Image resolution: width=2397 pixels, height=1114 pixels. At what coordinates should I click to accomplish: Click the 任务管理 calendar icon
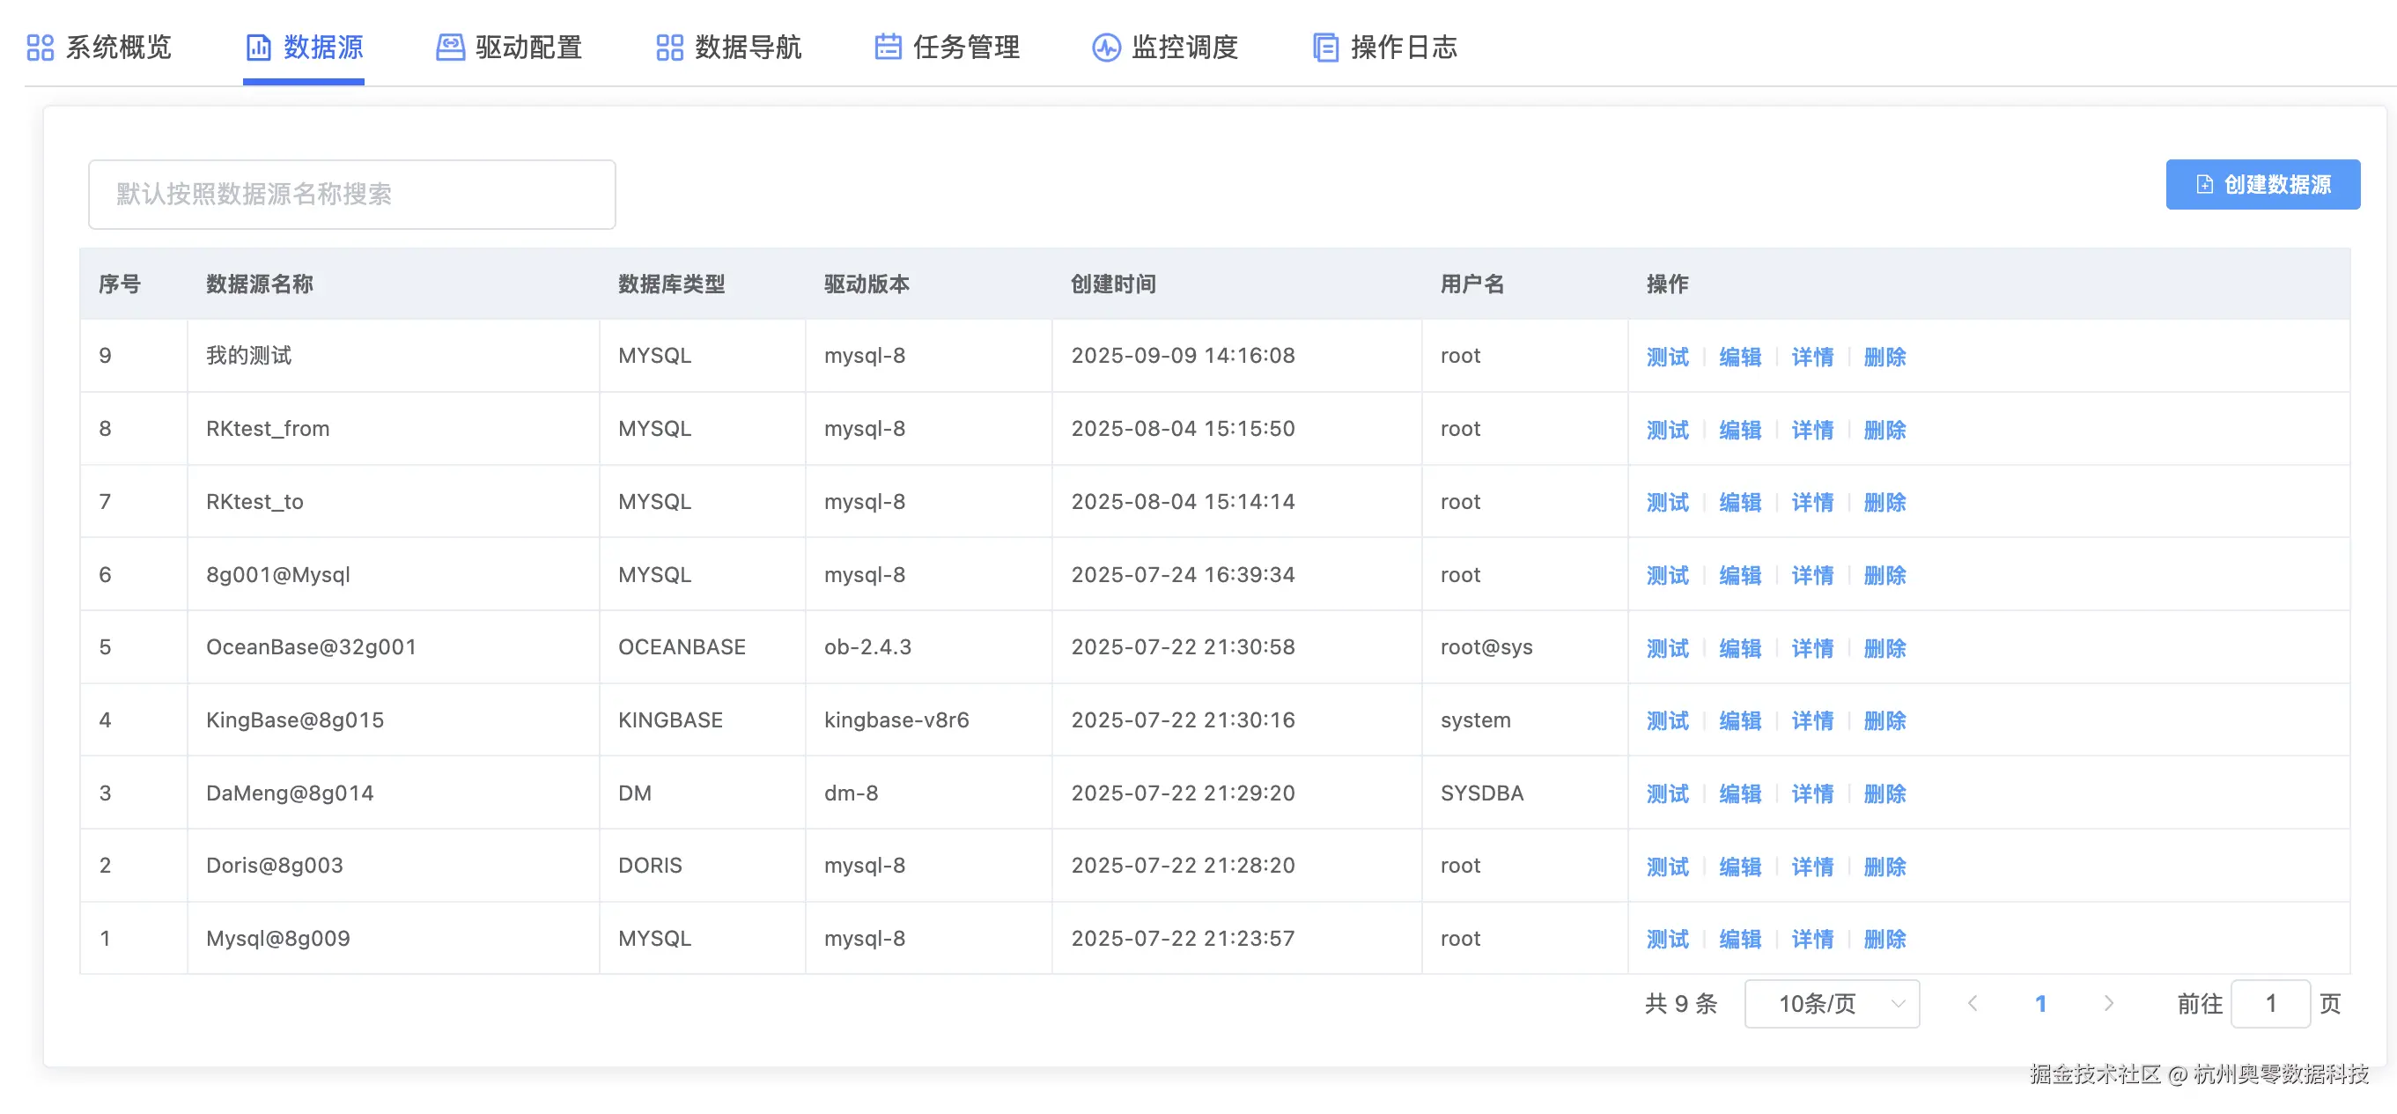888,48
